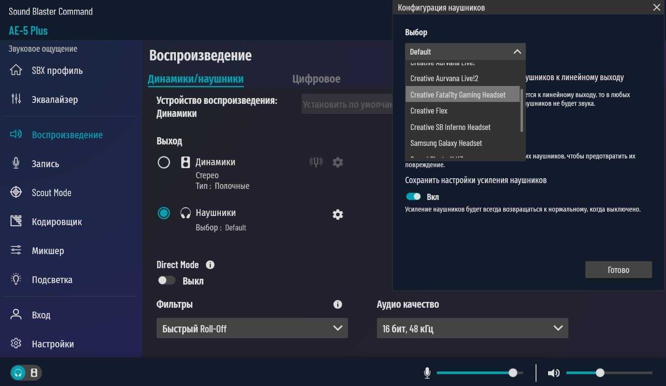Select Creative SB Inferno Headset from list
666x386 pixels.
(x=450, y=127)
